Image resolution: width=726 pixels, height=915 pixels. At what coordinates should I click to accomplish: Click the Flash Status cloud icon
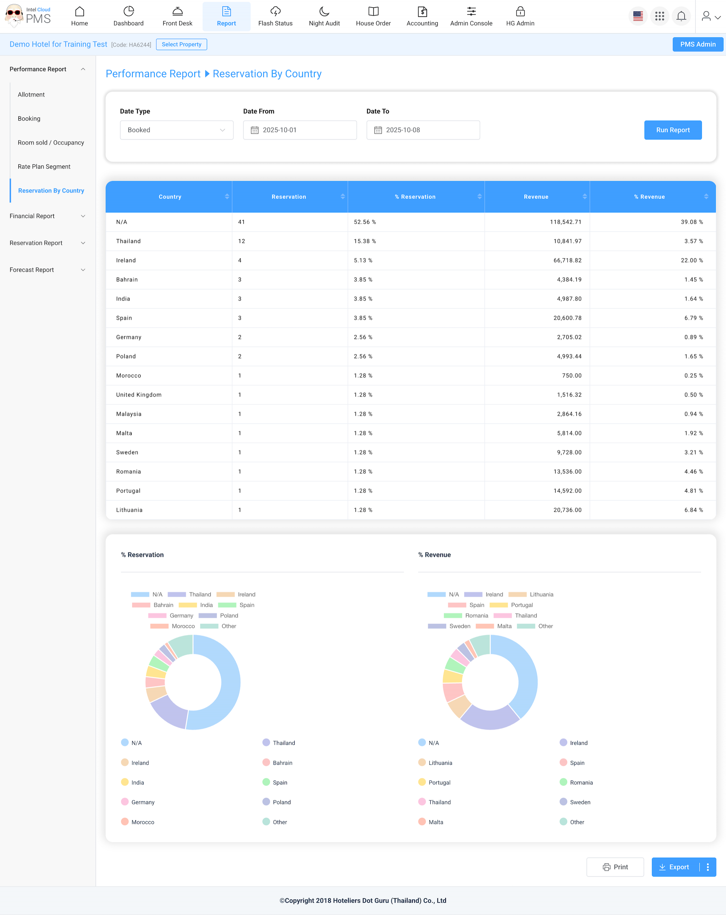pyautogui.click(x=275, y=11)
